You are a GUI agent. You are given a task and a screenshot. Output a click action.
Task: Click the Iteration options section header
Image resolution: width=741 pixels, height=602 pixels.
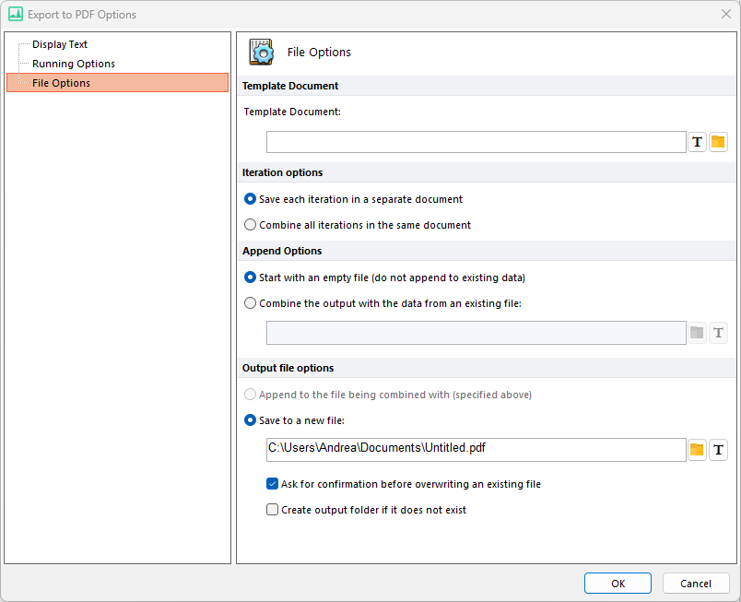487,172
